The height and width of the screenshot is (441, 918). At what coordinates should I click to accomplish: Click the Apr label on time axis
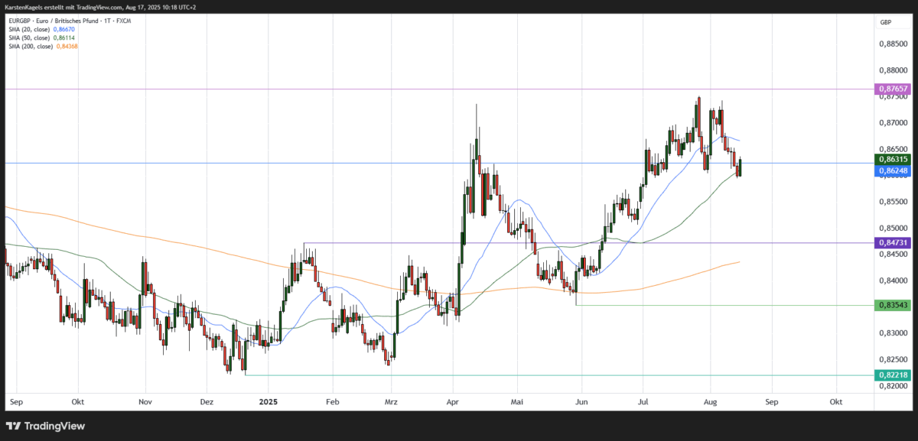[x=452, y=400]
